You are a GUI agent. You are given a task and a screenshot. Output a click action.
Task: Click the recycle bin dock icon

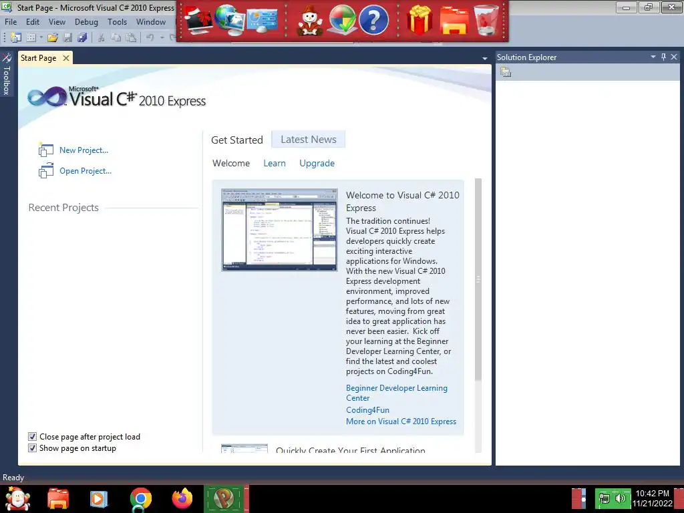click(487, 20)
